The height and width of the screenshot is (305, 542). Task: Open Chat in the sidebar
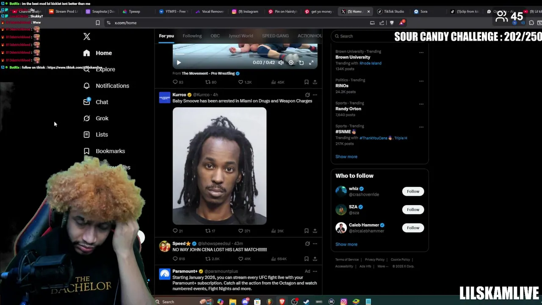tap(96, 102)
